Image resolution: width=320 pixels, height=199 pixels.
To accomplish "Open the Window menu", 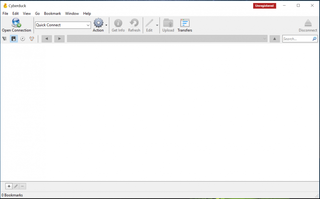I will pyautogui.click(x=72, y=13).
